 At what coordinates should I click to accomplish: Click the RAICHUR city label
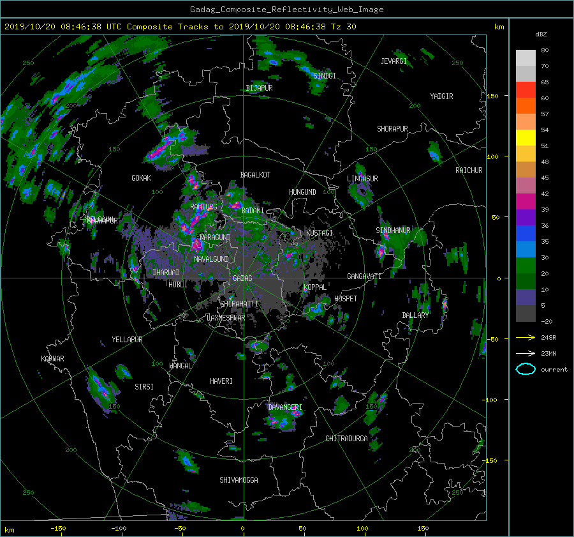click(469, 170)
